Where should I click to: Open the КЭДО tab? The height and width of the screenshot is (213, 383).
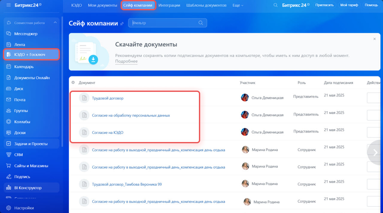[x=77, y=5]
